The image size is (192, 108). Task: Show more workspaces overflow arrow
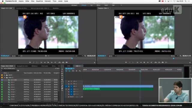(x=121, y=5)
